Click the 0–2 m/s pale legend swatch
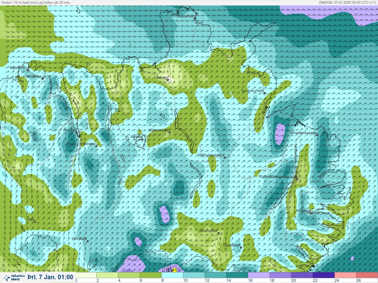 (x=86, y=275)
